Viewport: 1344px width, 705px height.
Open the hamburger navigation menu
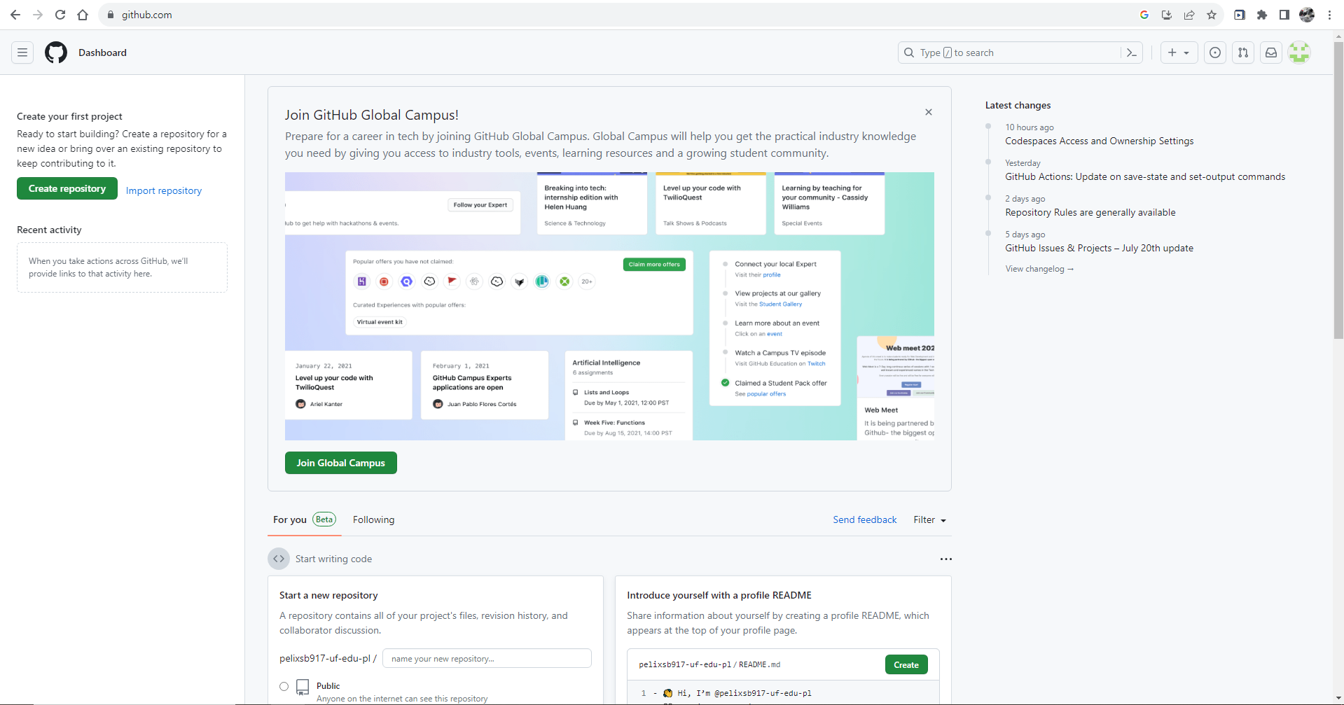tap(22, 53)
